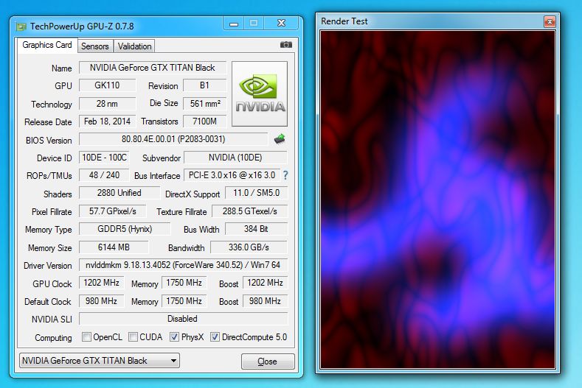Click the Render Test animated render area
The image size is (582, 388).
coord(437,200)
